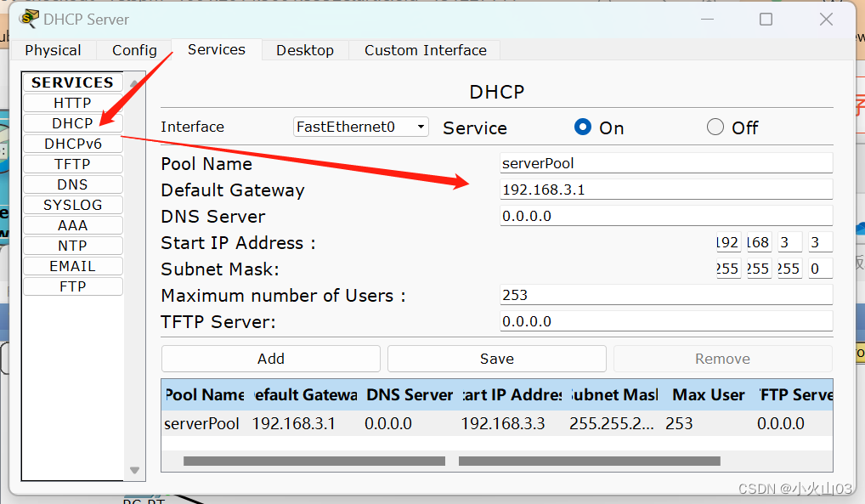Click the Subnet Mask column header
Viewport: 865px width, 504px height.
coord(614,394)
